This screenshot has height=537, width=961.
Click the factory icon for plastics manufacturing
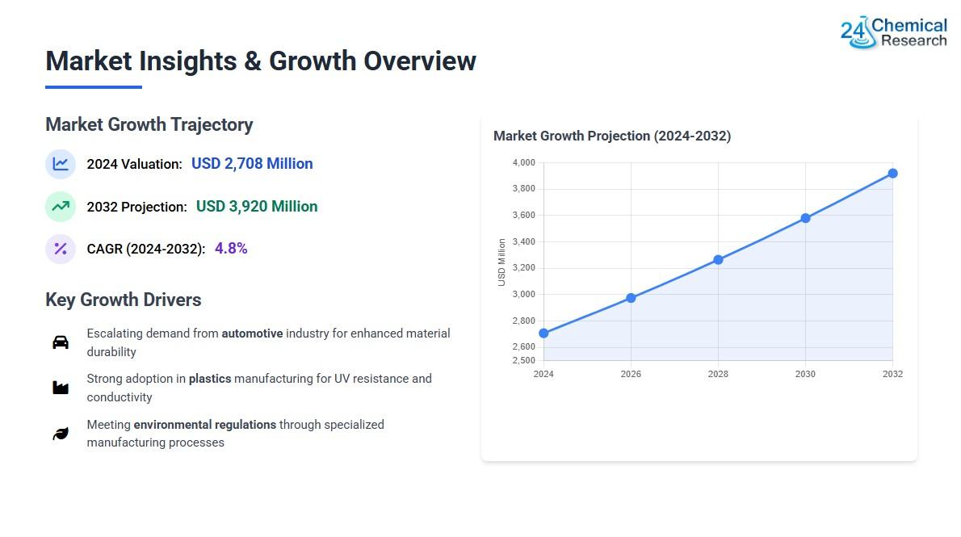pyautogui.click(x=61, y=388)
